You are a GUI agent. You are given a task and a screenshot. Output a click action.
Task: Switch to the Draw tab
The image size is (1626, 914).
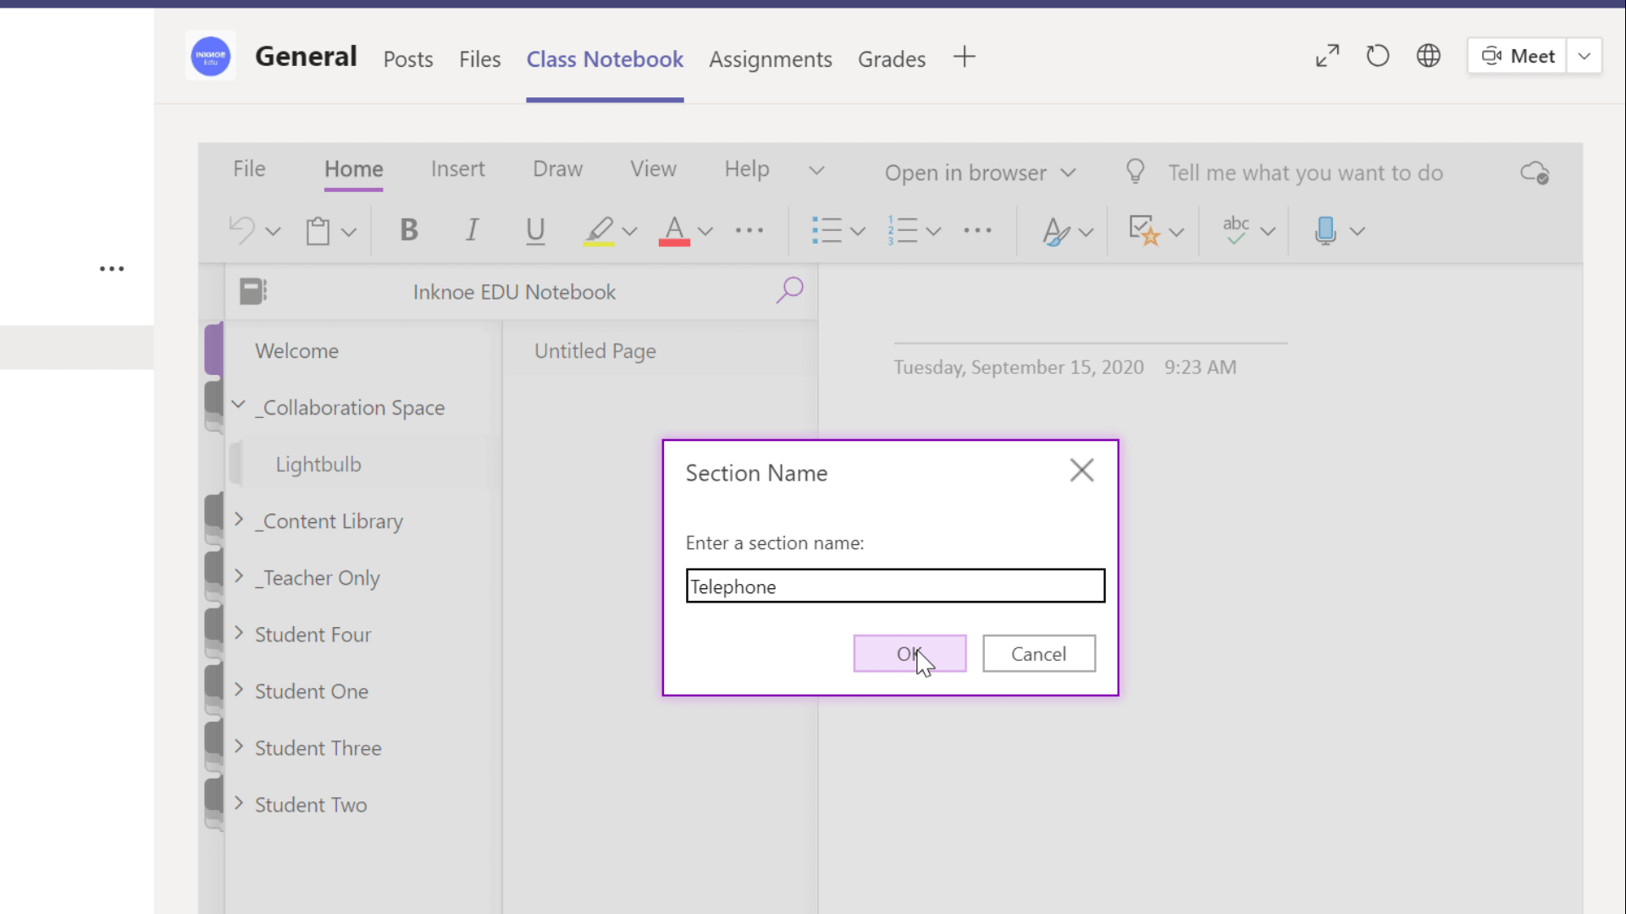(558, 168)
